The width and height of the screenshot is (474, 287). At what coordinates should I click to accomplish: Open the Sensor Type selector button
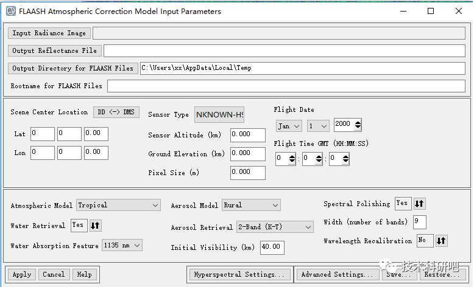(219, 115)
